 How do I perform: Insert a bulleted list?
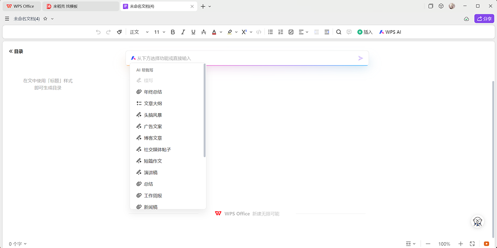270,32
